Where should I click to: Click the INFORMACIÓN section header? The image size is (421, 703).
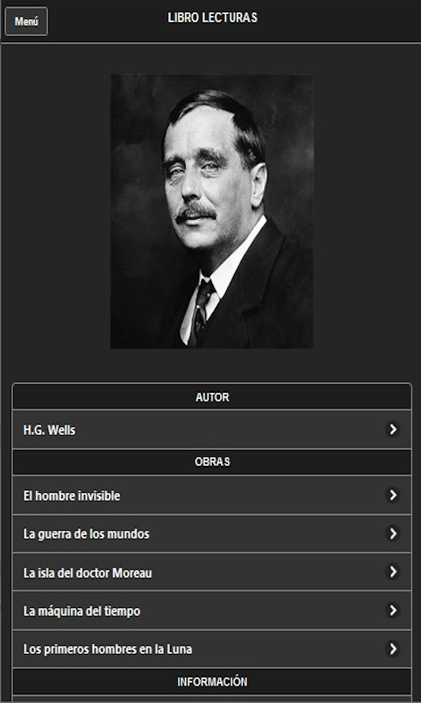(x=212, y=682)
